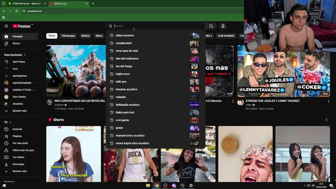The width and height of the screenshot is (336, 189).
Task: Open Historial in the sidebar
Action: (x=20, y=129)
